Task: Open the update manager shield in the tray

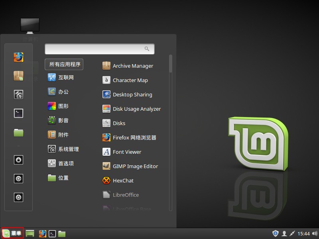Action: pyautogui.click(x=275, y=233)
